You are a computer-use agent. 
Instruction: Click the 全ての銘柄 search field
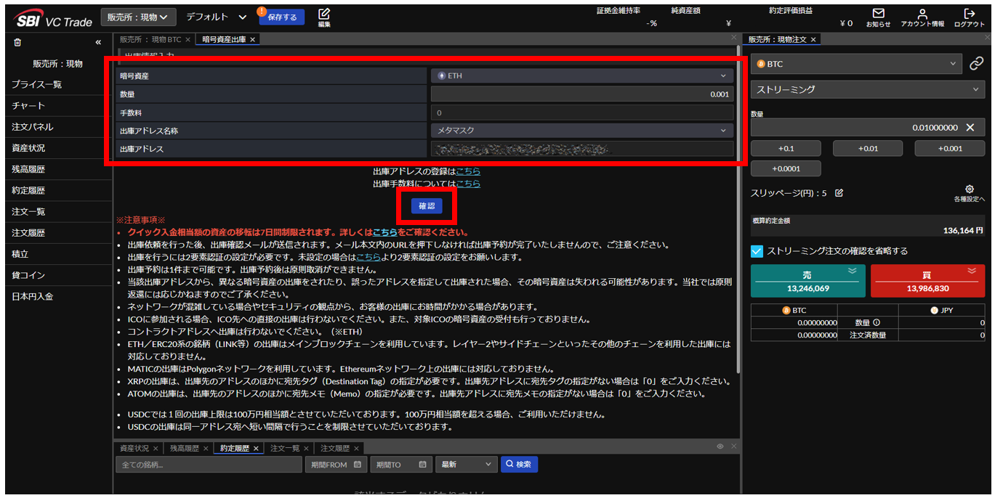click(209, 465)
